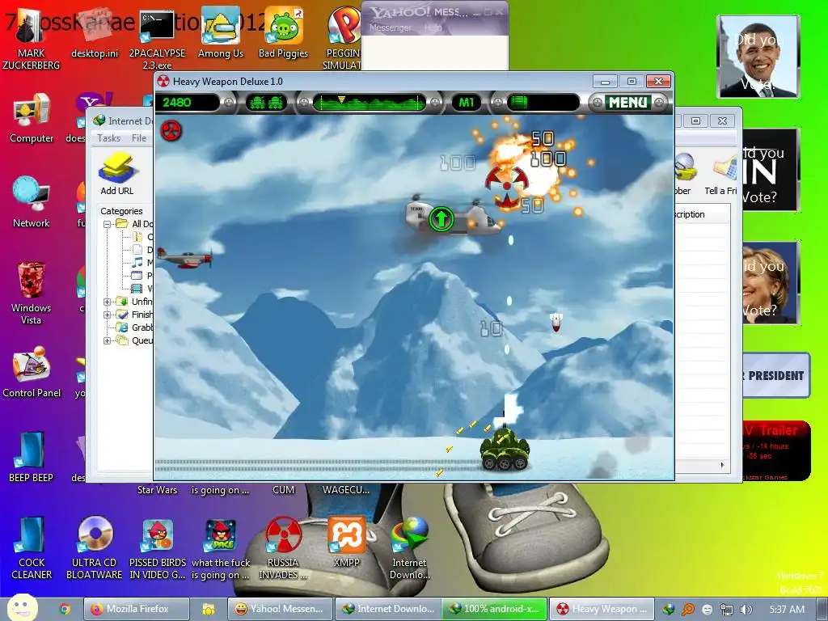
Task: Click the M1 mission indicator
Action: click(467, 103)
